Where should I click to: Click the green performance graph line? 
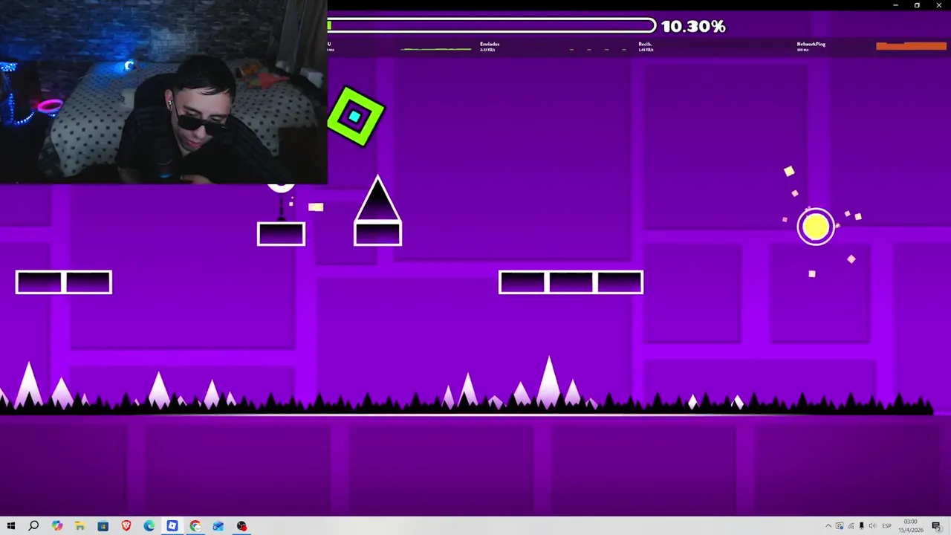436,49
